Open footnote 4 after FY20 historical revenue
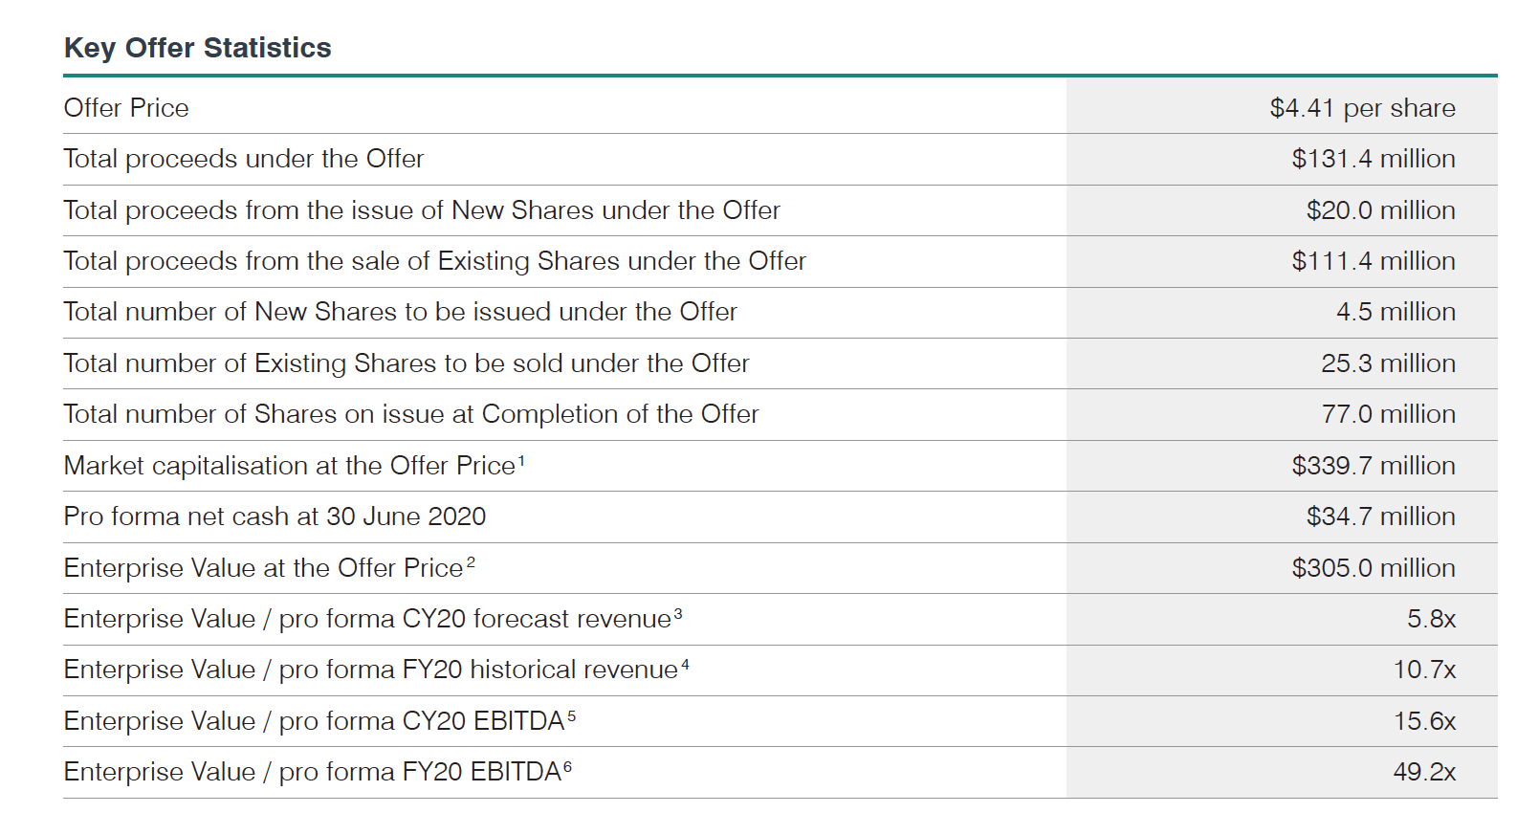Image resolution: width=1517 pixels, height=813 pixels. [x=685, y=664]
